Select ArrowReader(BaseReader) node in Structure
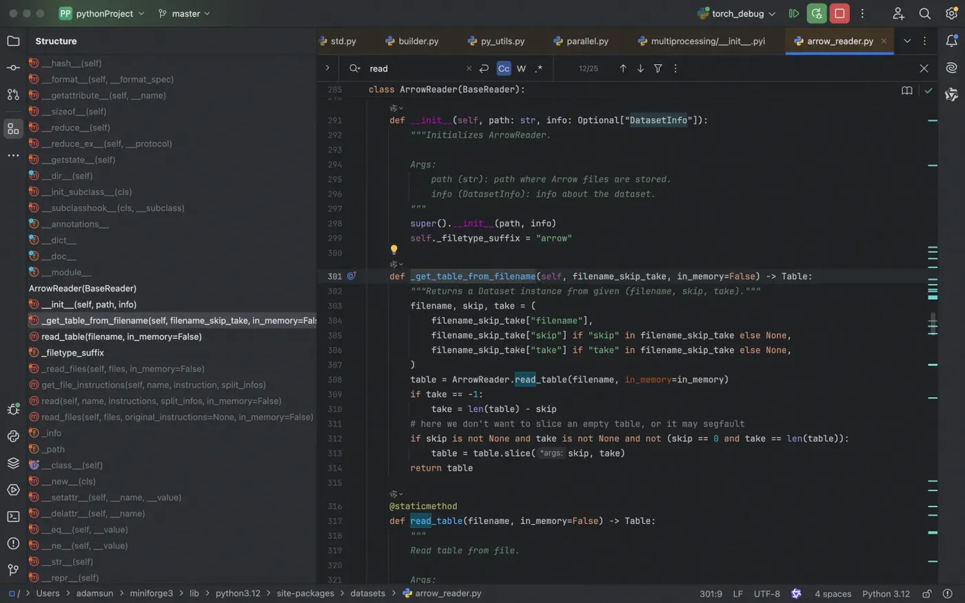Viewport: 965px width, 603px height. click(83, 288)
